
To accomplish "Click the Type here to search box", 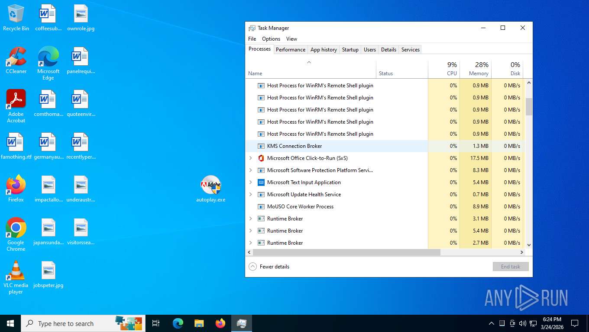I will [x=83, y=323].
